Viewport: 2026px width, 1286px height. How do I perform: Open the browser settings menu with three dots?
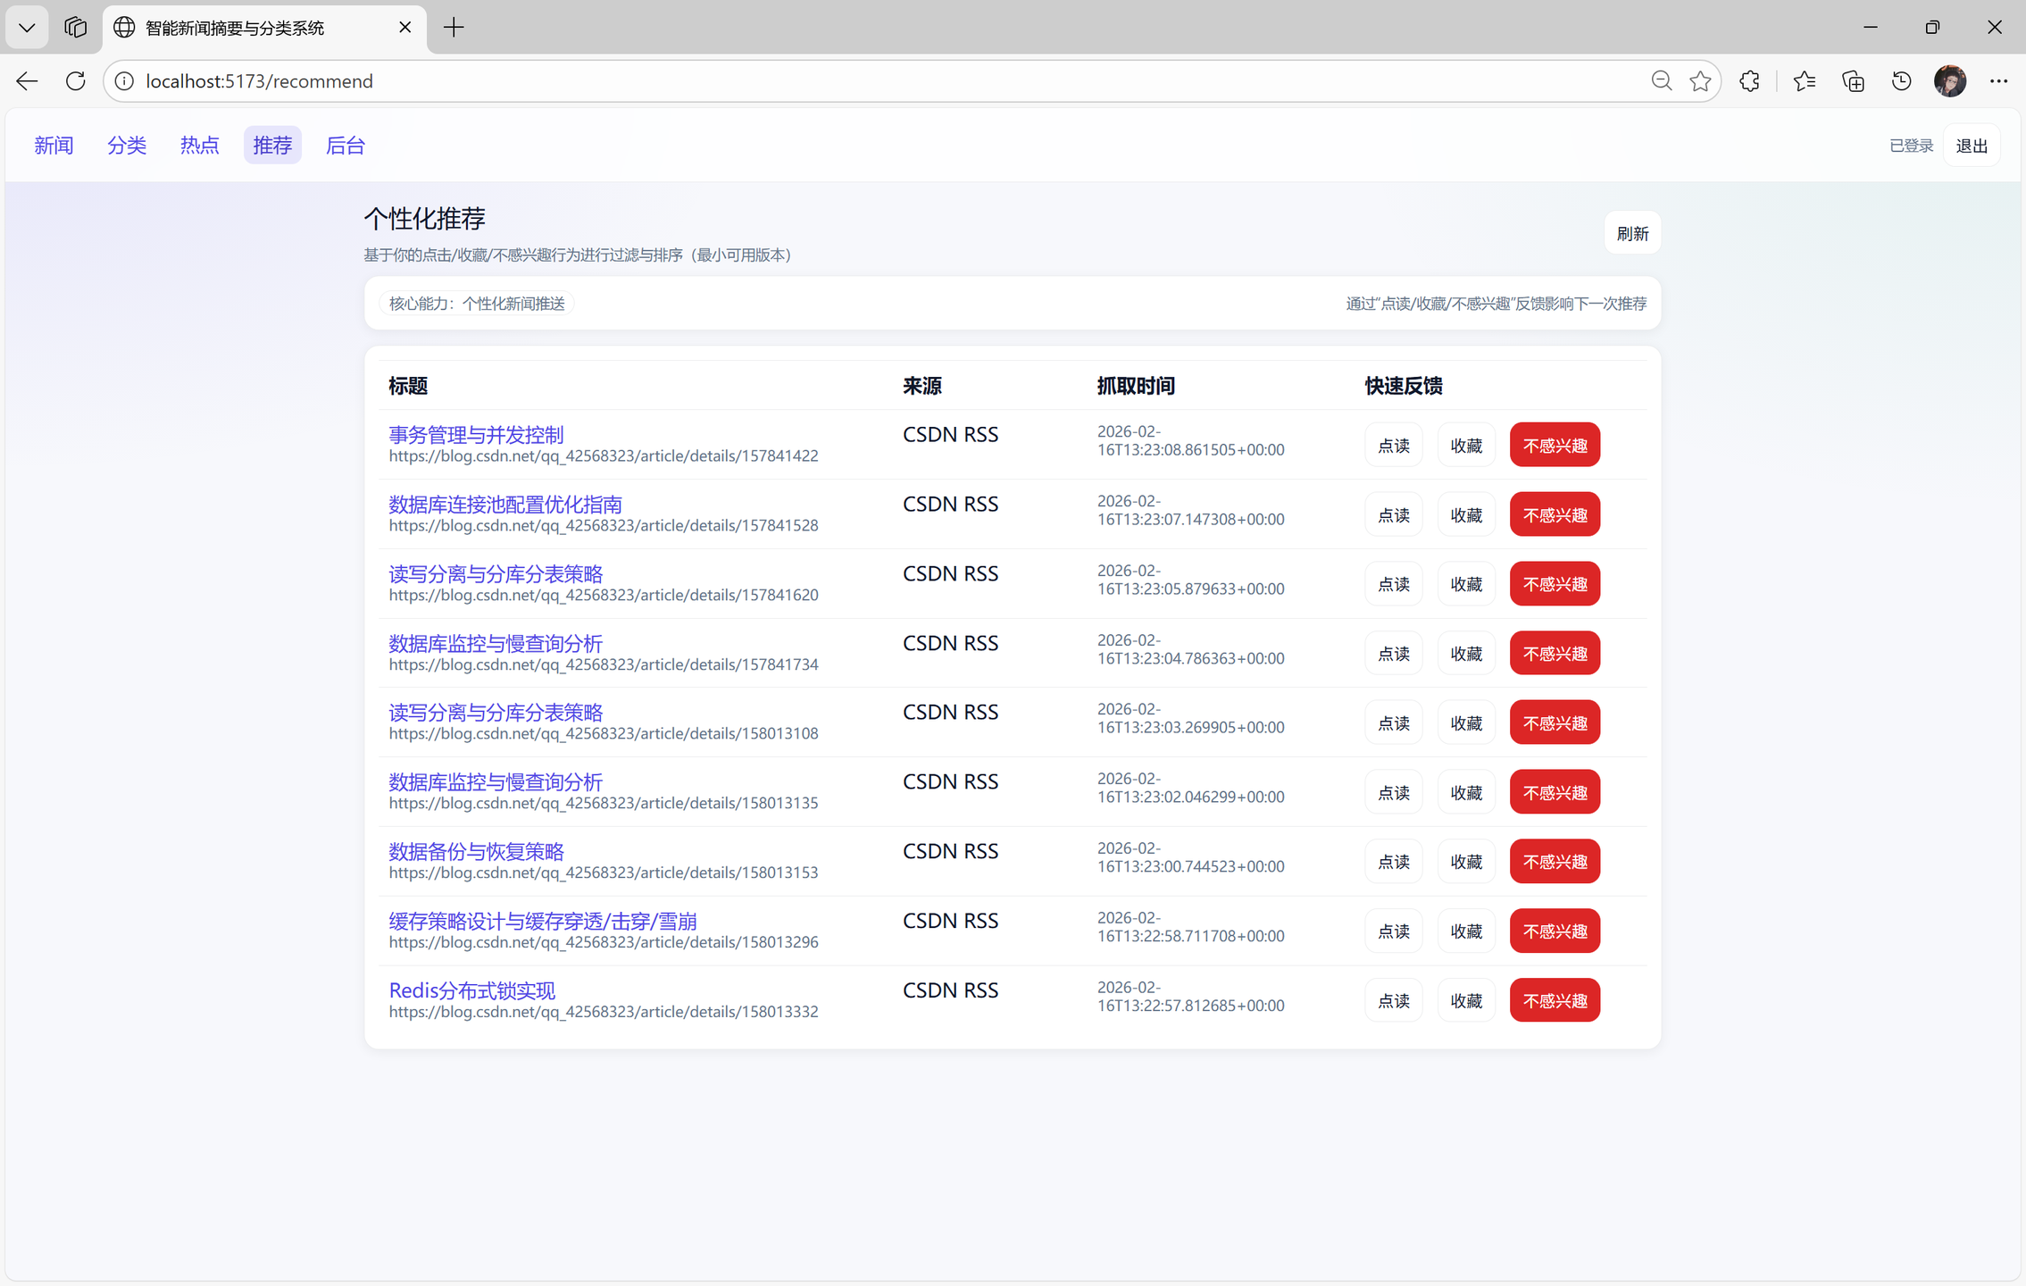tap(1998, 80)
